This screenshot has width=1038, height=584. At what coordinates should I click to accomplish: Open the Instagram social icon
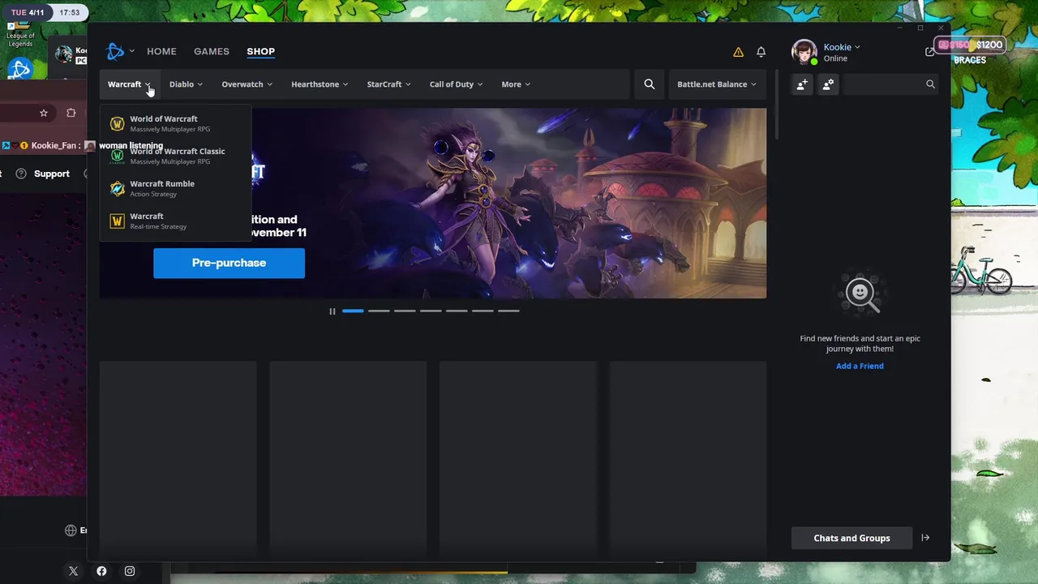pyautogui.click(x=130, y=571)
